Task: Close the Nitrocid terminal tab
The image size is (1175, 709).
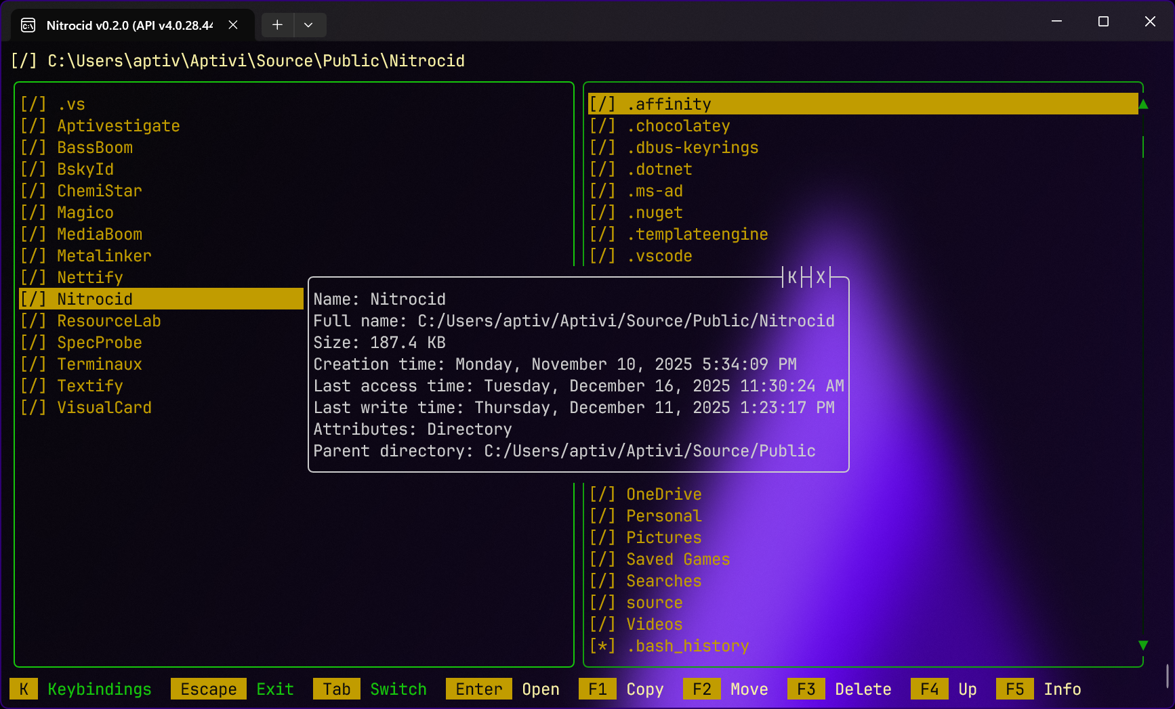Action: pyautogui.click(x=233, y=25)
